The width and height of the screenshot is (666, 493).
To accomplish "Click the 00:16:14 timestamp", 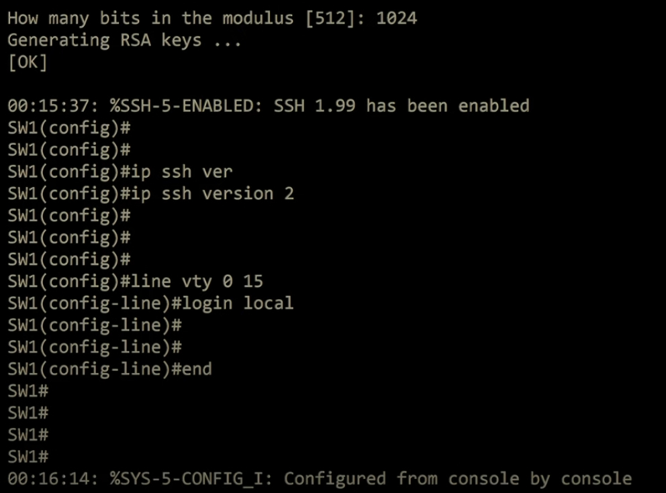I will [x=48, y=479].
